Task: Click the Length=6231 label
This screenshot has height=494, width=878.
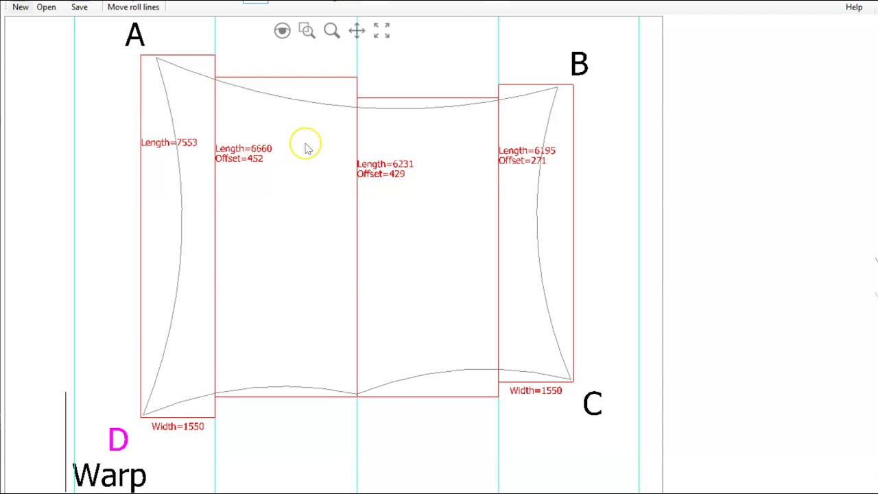Action: (385, 164)
